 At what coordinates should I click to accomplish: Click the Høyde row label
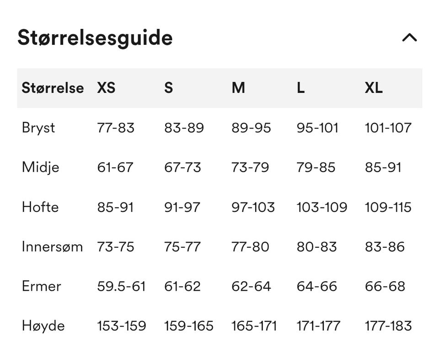point(43,326)
